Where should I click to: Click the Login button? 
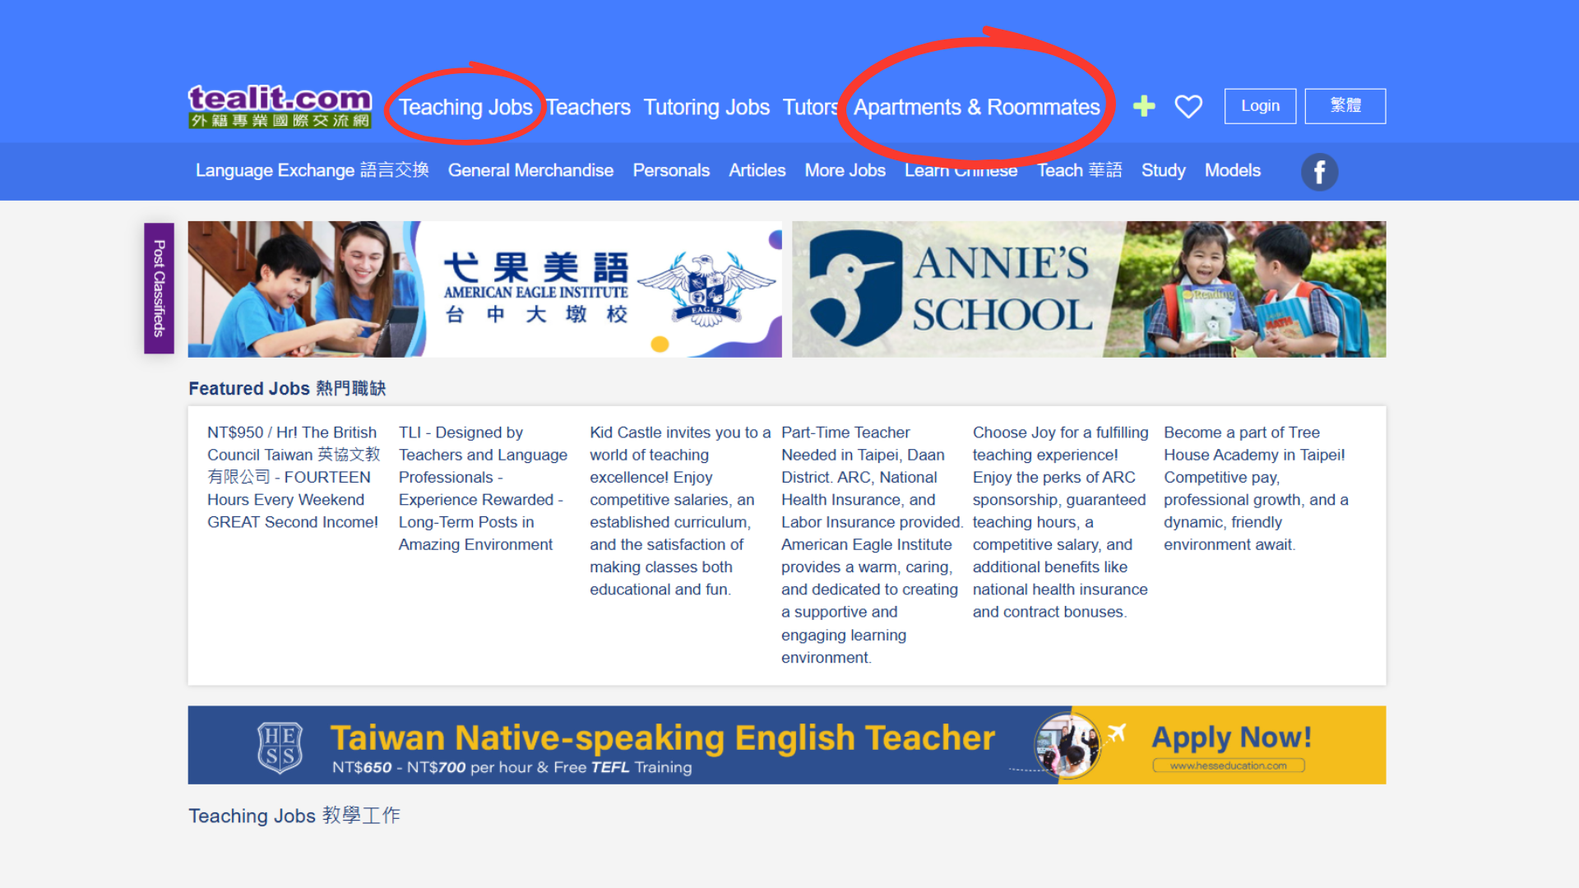click(1260, 106)
